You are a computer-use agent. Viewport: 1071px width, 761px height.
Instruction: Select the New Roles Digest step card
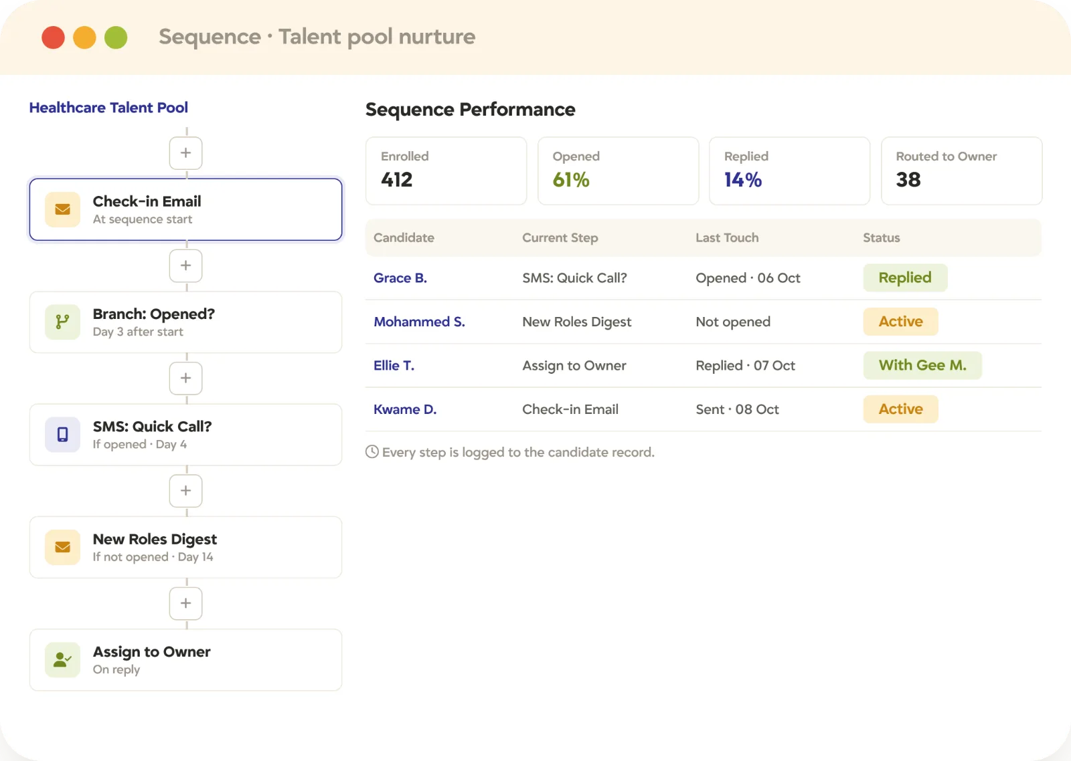(x=185, y=547)
